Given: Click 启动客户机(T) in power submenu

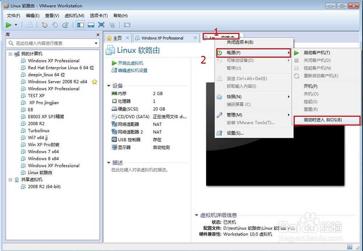Looking at the screenshot, I should tap(326, 53).
